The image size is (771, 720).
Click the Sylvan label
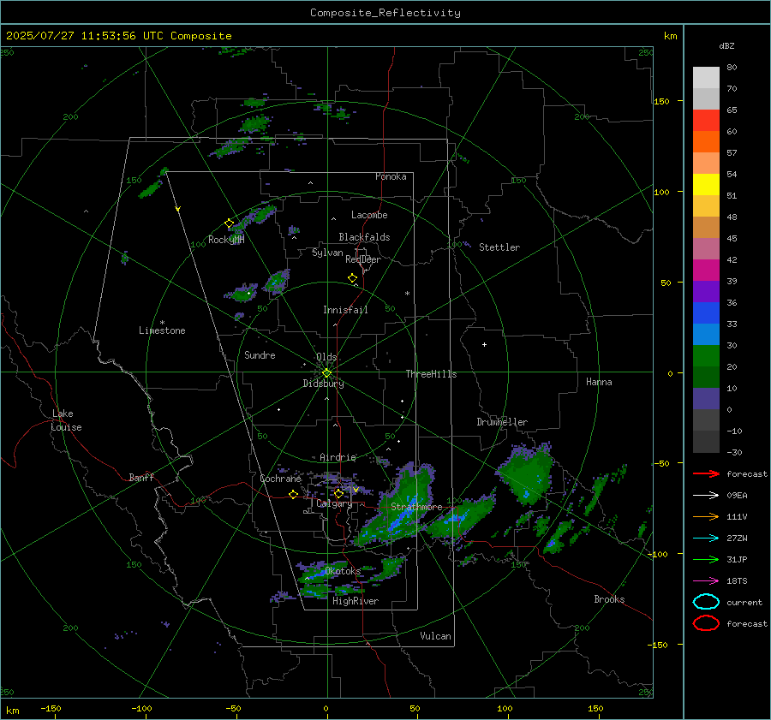click(327, 253)
